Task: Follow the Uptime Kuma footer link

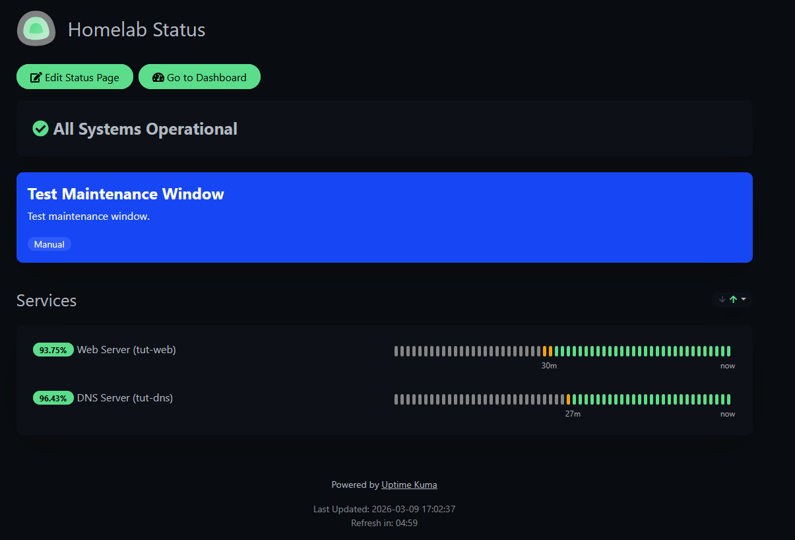Action: [x=409, y=484]
